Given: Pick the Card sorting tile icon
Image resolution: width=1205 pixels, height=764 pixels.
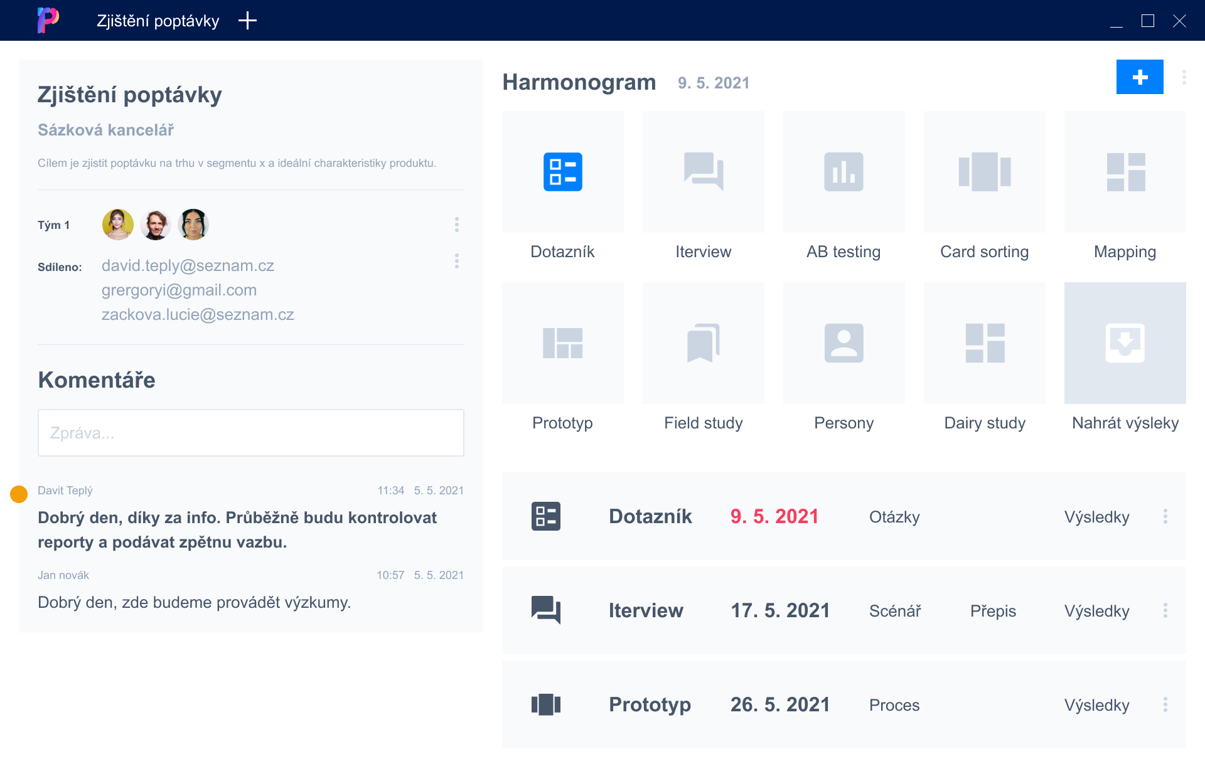Looking at the screenshot, I should (984, 172).
